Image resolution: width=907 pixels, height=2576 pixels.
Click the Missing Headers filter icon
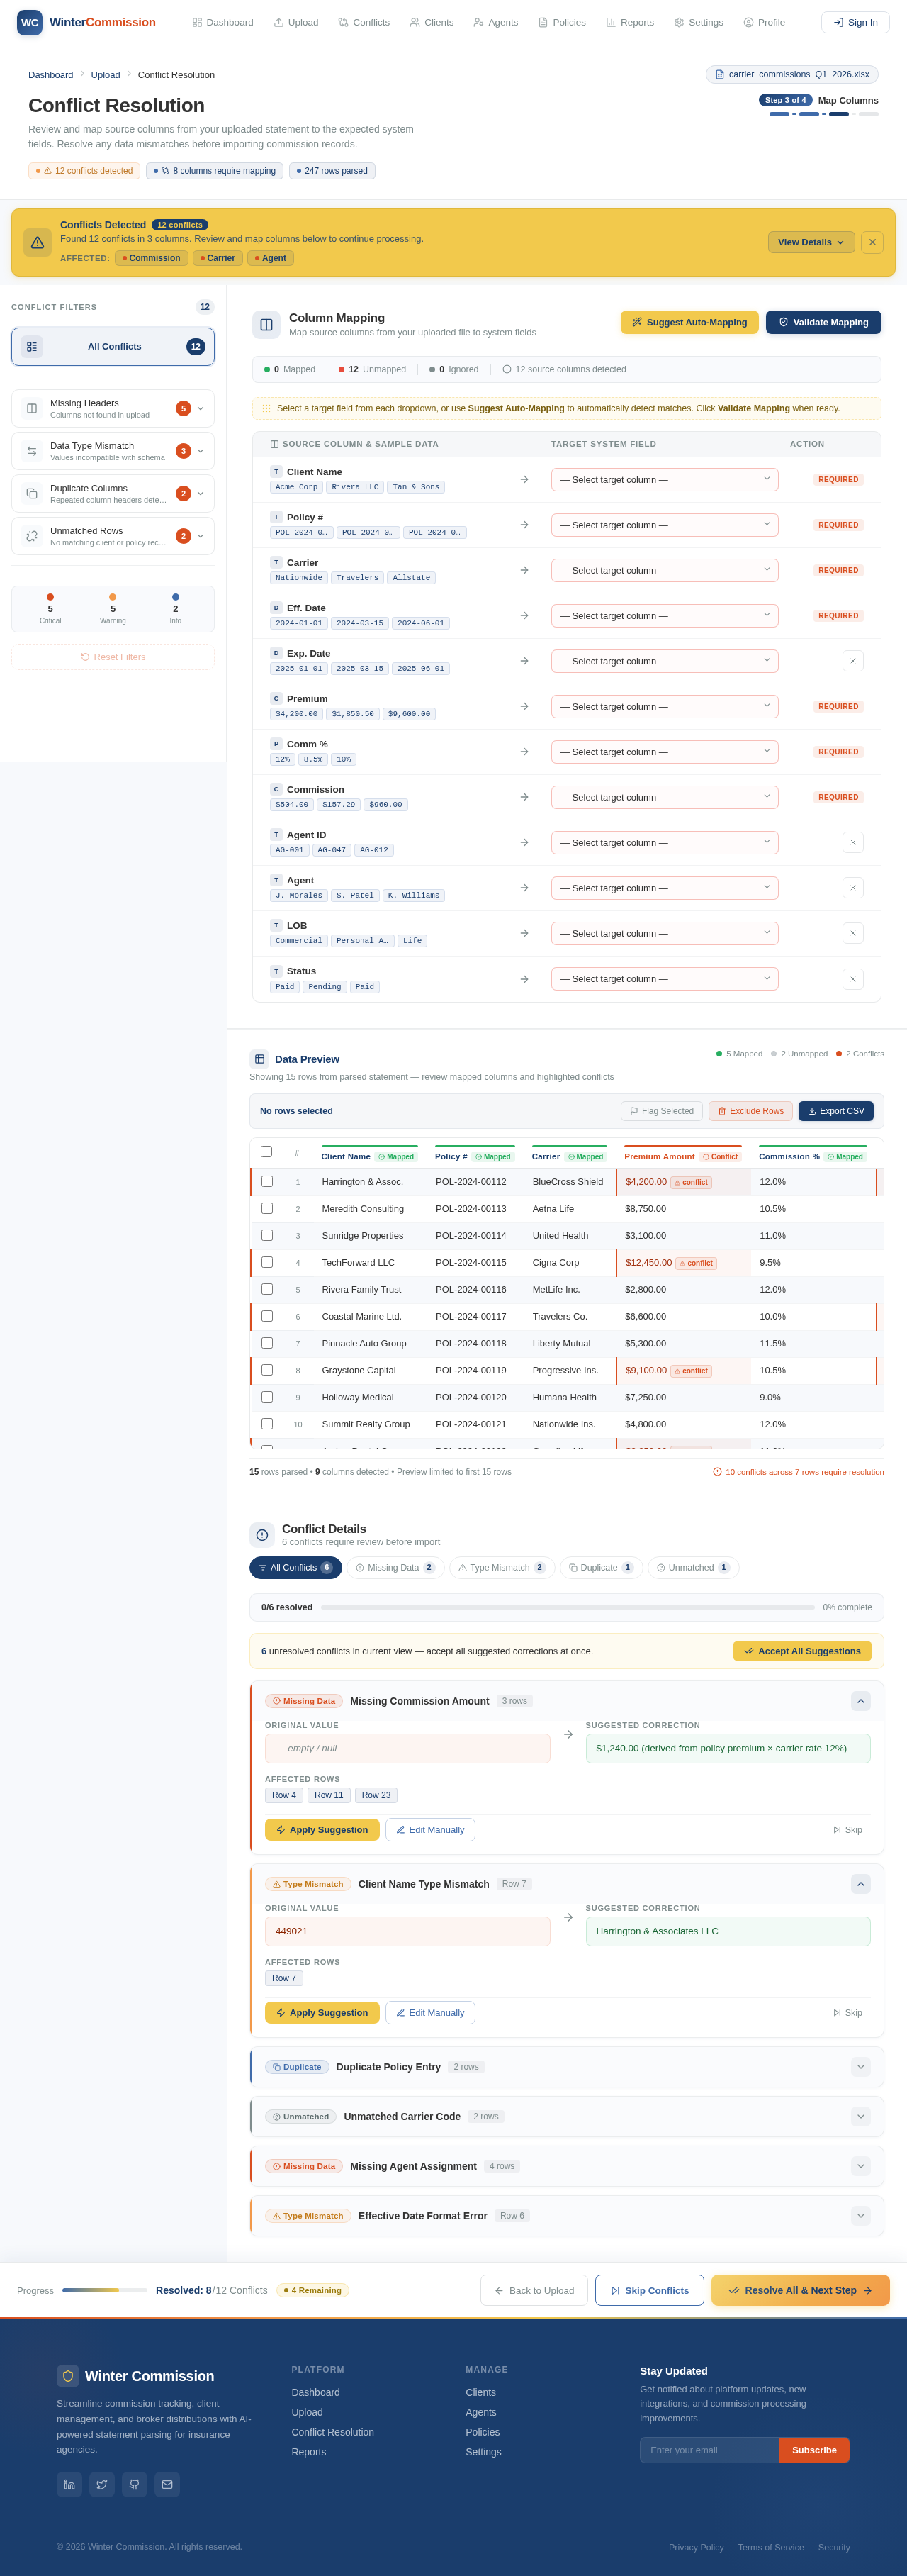32,408
